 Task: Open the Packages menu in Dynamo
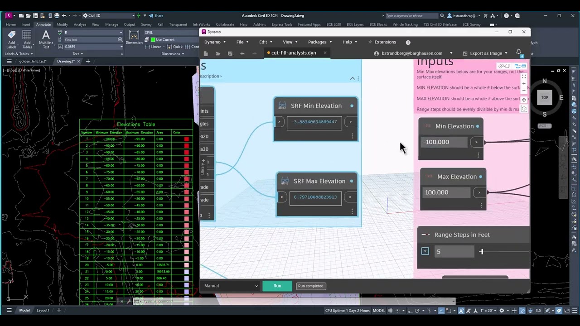(320, 42)
